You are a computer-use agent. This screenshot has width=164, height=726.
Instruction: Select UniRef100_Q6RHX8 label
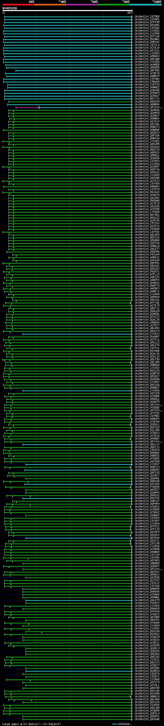tap(147, 297)
